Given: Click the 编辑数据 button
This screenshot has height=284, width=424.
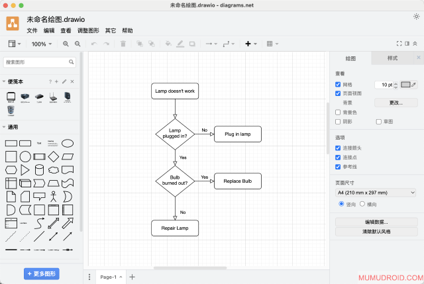Looking at the screenshot, I should [x=376, y=222].
